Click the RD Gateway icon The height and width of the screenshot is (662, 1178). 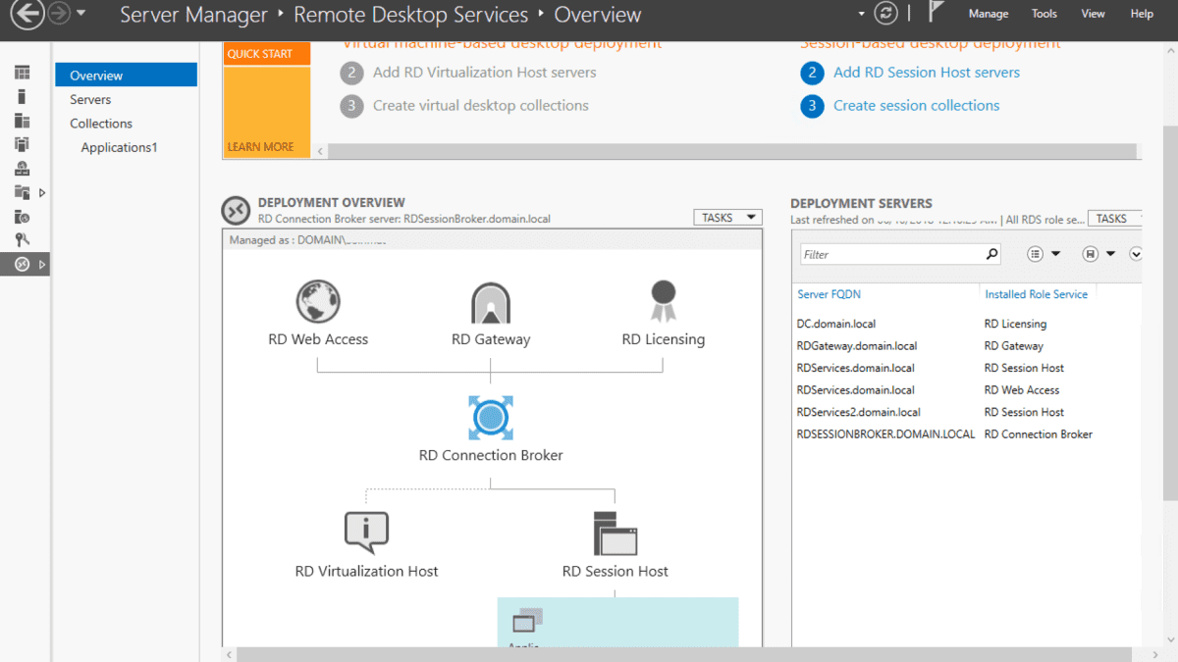(x=490, y=304)
